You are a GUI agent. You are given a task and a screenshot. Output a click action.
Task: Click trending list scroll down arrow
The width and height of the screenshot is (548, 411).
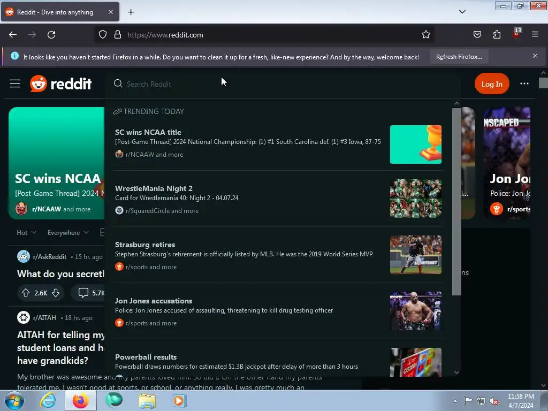coord(456,372)
